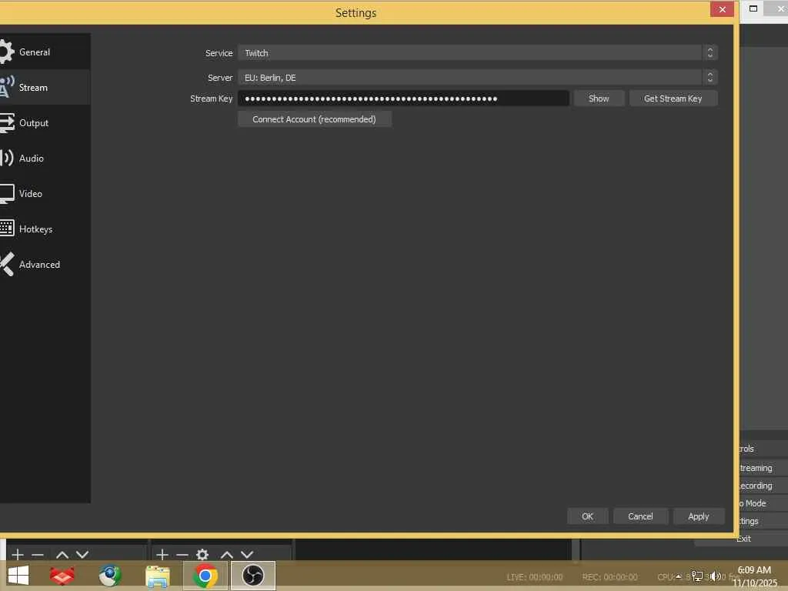Click Settings button in OBS main window
This screenshot has width=788, height=591.
763,521
